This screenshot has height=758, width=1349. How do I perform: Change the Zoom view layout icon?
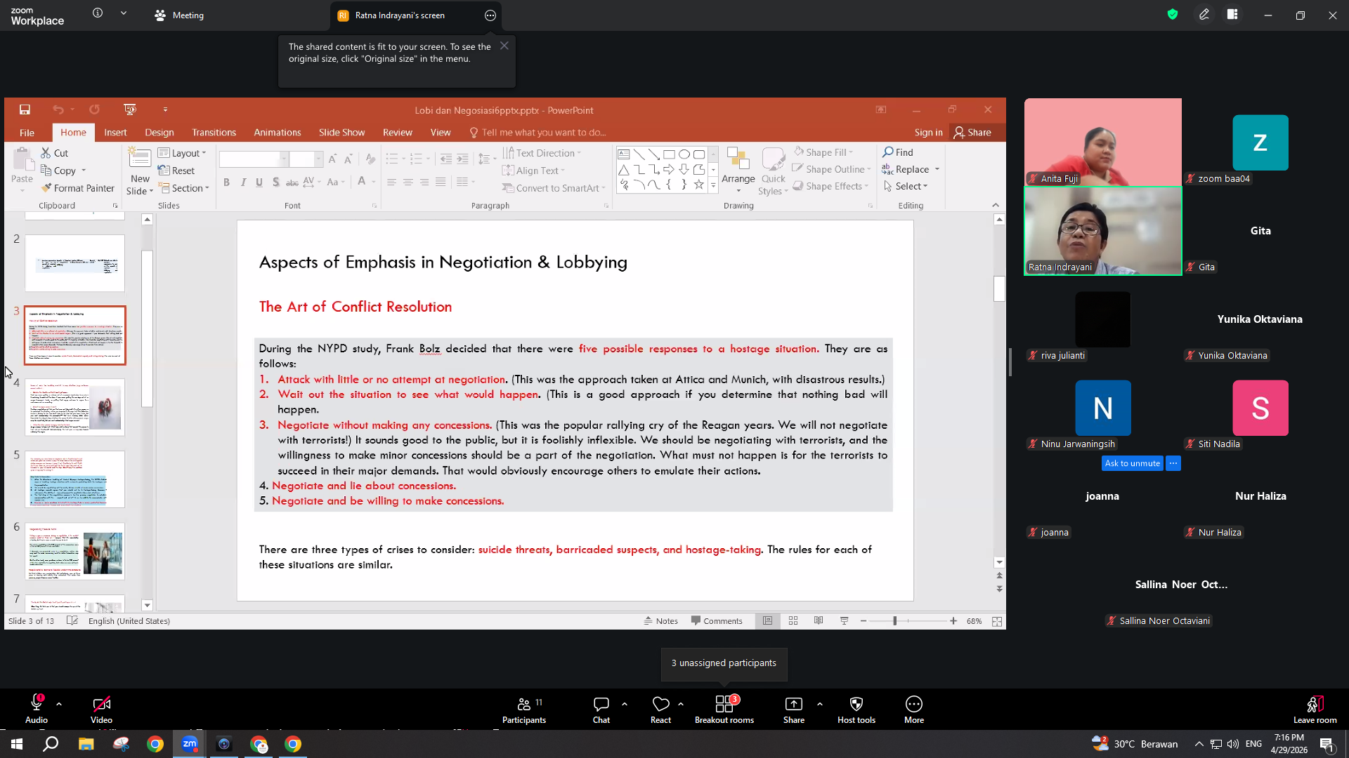click(x=1232, y=14)
